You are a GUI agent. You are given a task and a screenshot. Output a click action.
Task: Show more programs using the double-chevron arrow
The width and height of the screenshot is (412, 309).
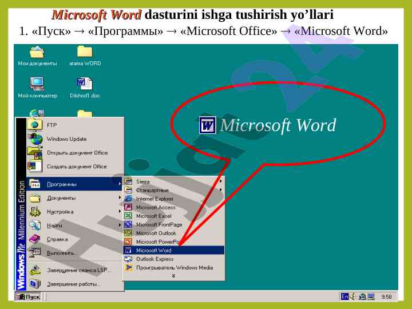[x=173, y=276]
